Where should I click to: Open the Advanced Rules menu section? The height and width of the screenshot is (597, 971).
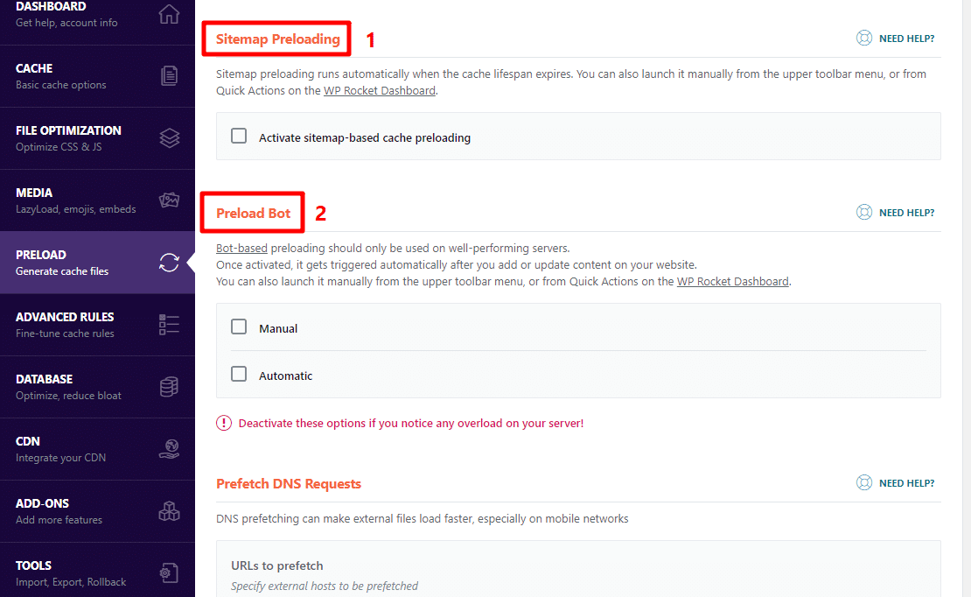tap(97, 325)
